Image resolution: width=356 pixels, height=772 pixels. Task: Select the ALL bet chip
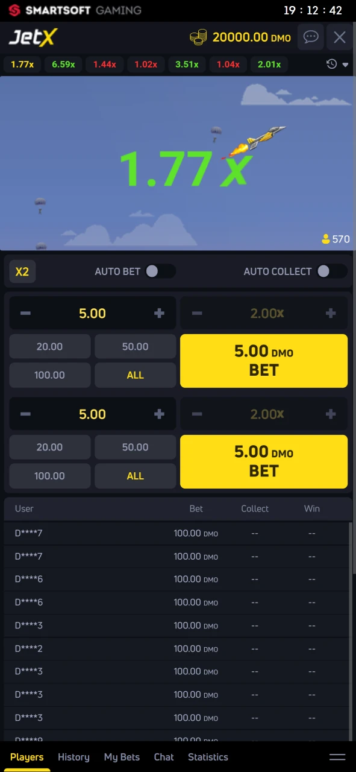click(135, 375)
